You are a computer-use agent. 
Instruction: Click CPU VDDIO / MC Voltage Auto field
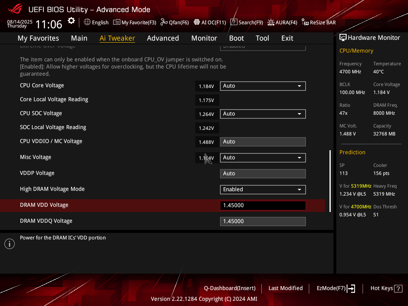(x=263, y=142)
